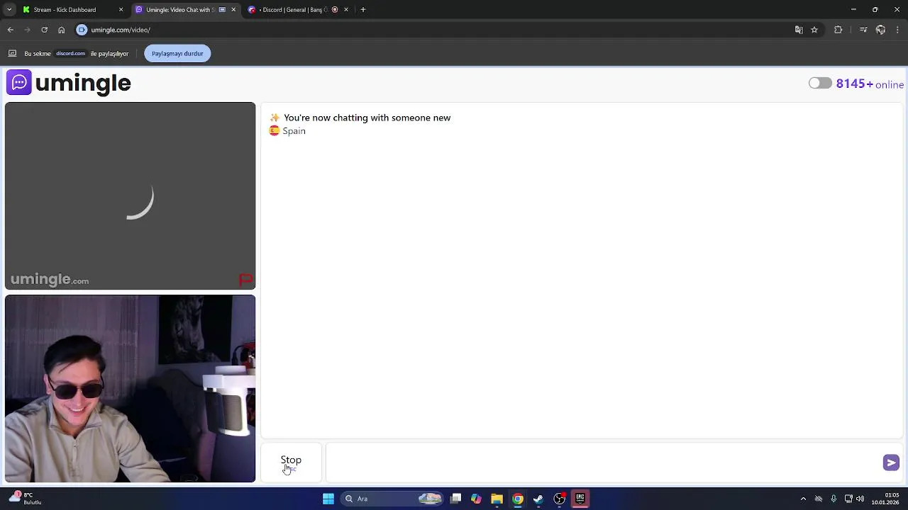Click the Paylaşmayı durdur button
Screen dimensions: 908x510
click(x=177, y=53)
